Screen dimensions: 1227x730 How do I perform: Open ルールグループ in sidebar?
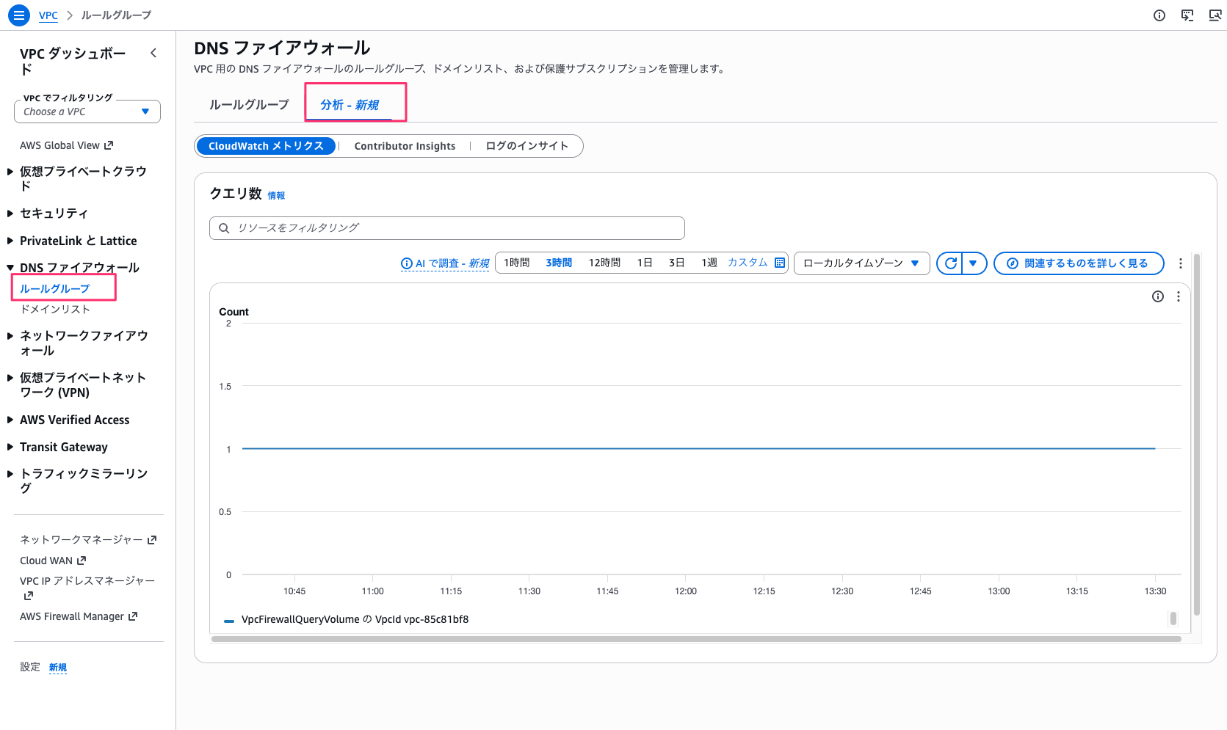[55, 288]
